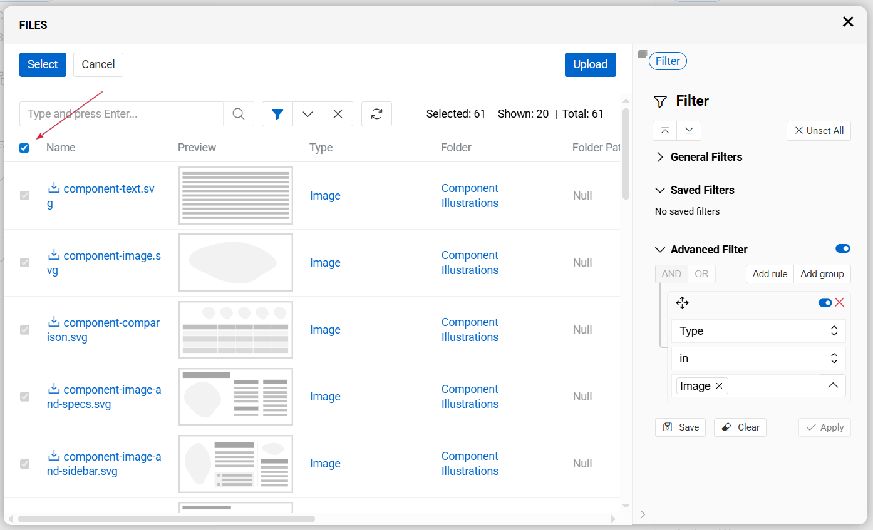The image size is (873, 530).
Task: Select the OR condition option
Action: [x=701, y=274]
